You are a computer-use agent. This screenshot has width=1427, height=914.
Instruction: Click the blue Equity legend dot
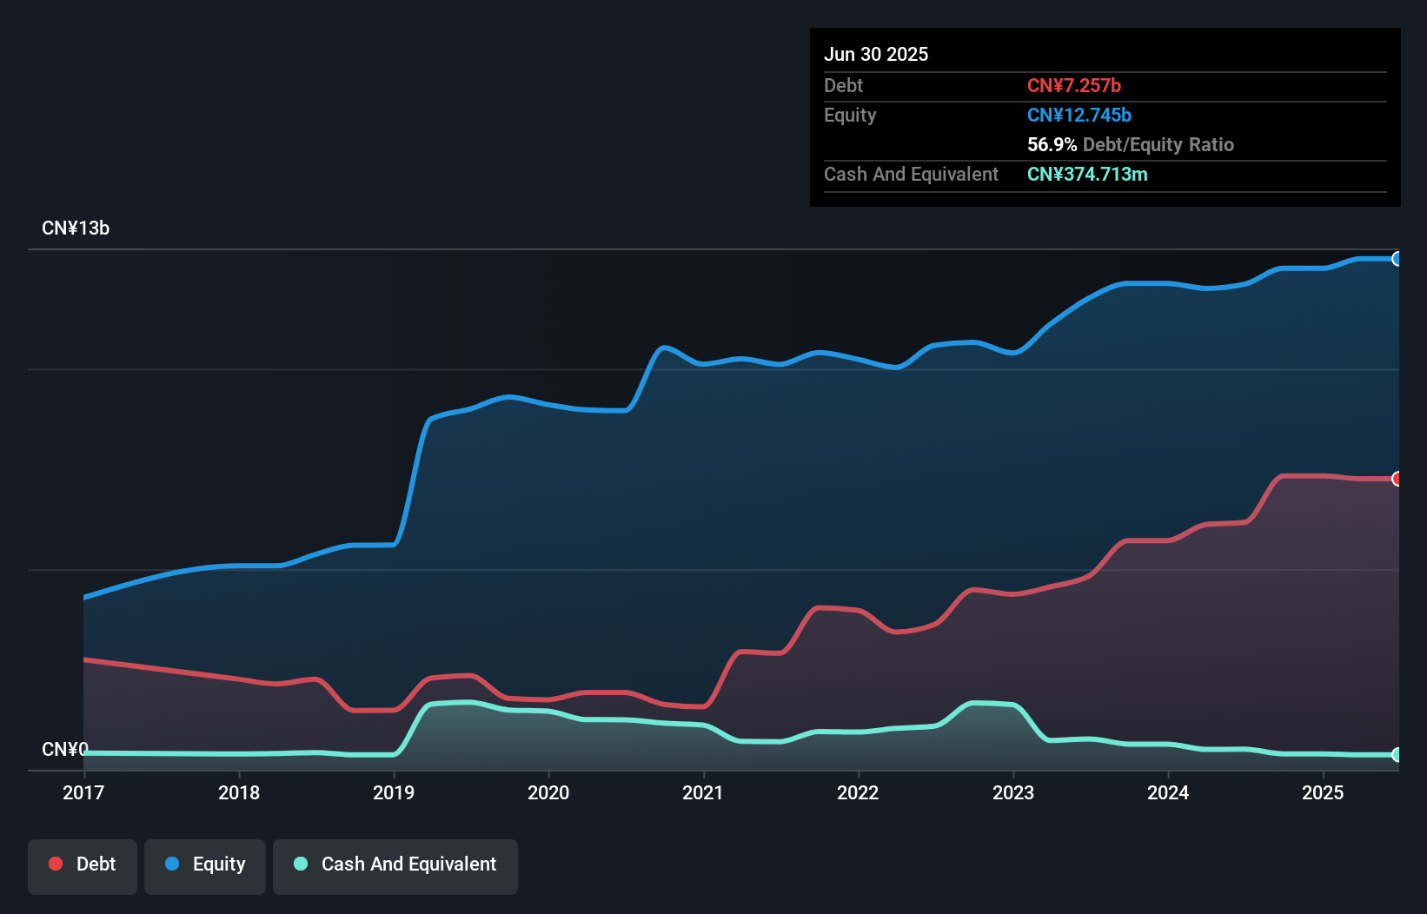(x=170, y=864)
